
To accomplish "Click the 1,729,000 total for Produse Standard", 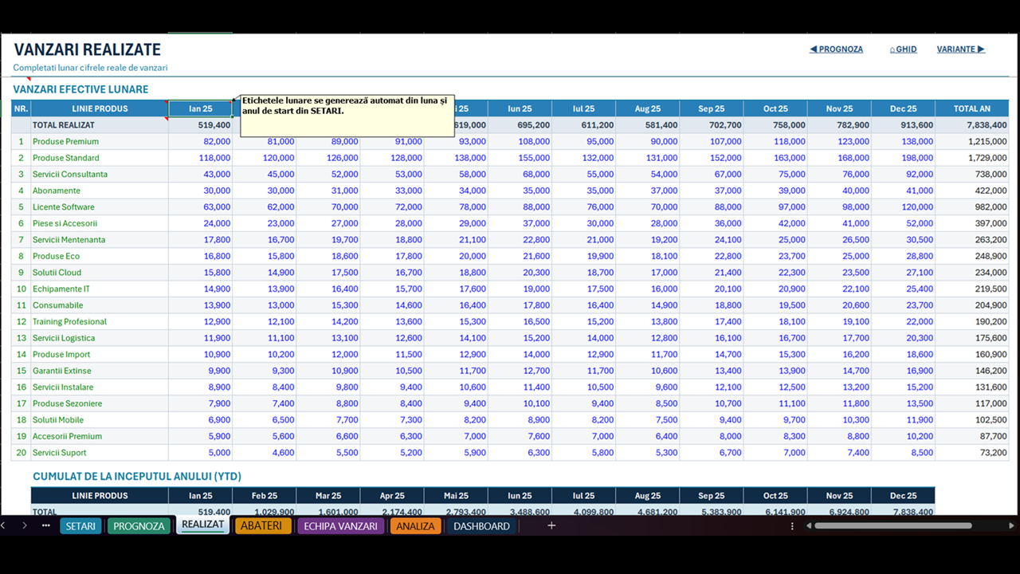I will point(972,158).
